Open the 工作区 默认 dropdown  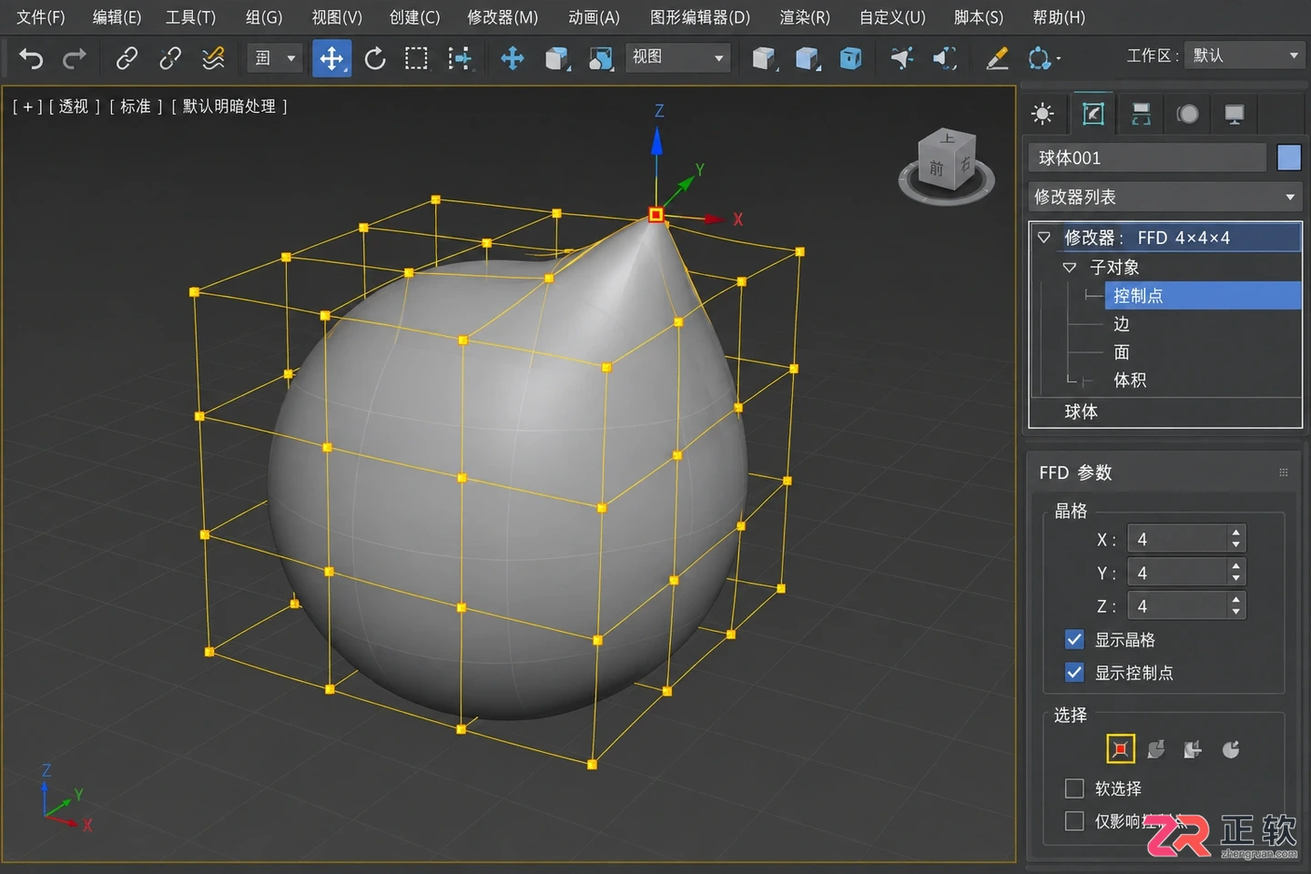tap(1244, 56)
